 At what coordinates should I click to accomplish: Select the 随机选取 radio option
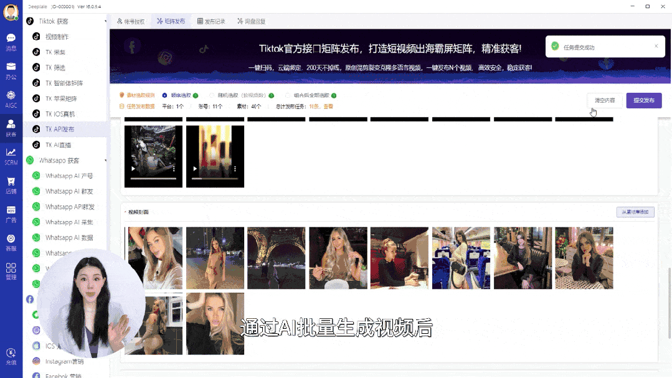point(212,95)
